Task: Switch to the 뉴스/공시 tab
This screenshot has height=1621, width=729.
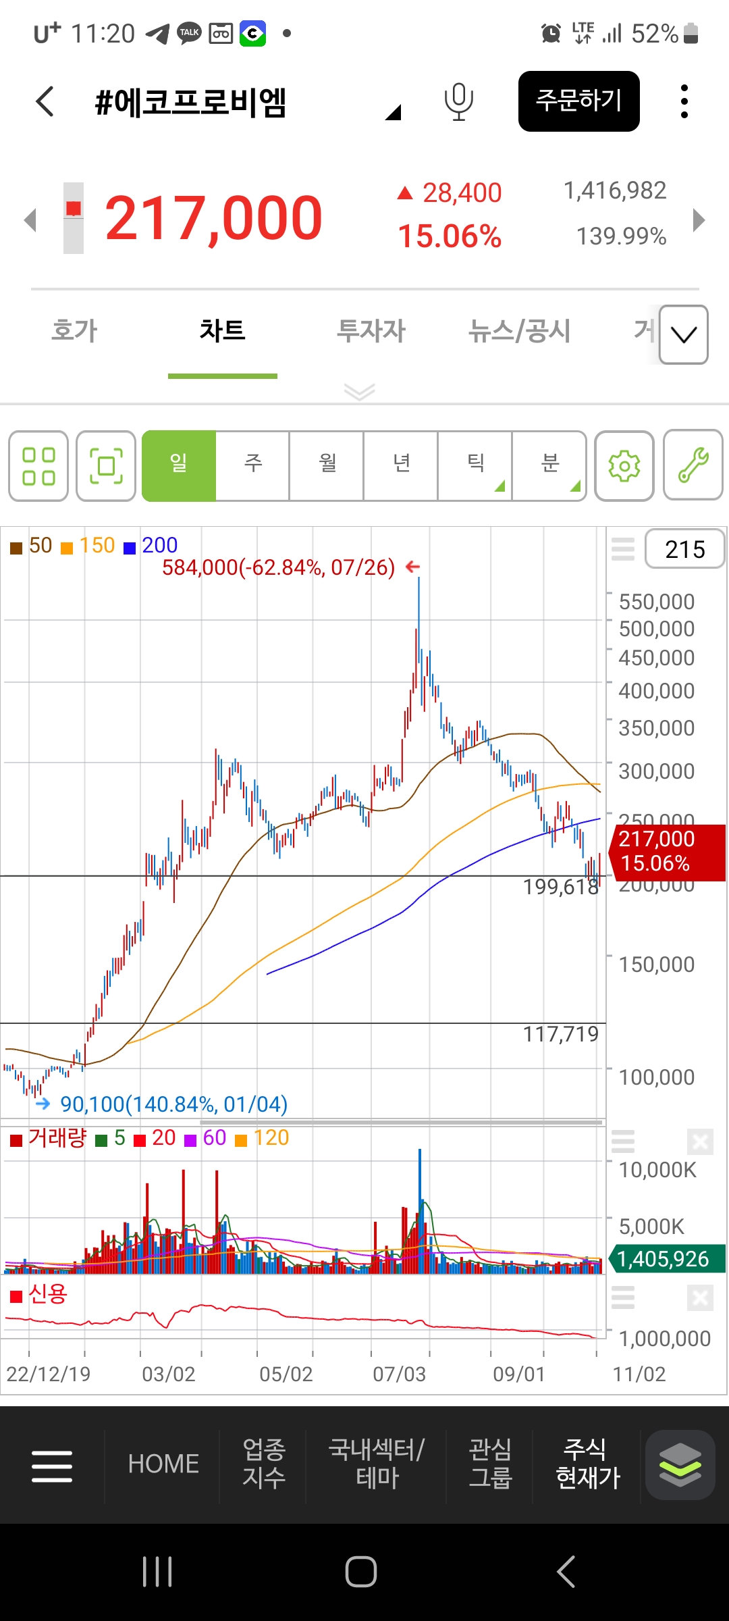Action: 520,331
